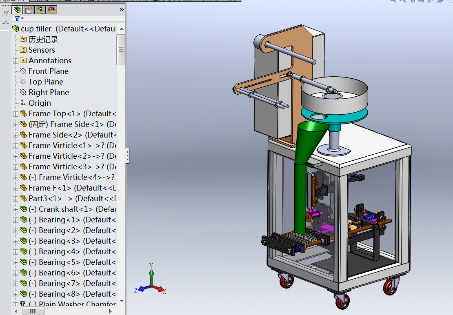The width and height of the screenshot is (453, 315).
Task: Open the ConfigurationManager tab icon
Action: pos(40,10)
